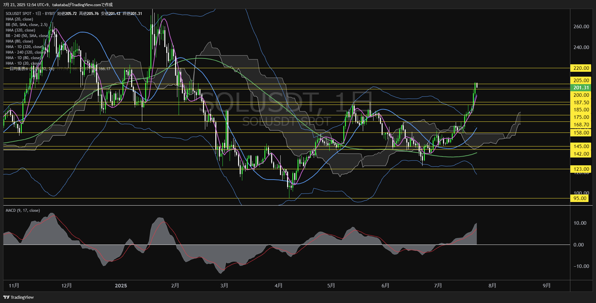Viewport: 596px width, 303px height.
Task: Select the SOLUSDT SPOT symbol title in legend
Action: click(19, 14)
